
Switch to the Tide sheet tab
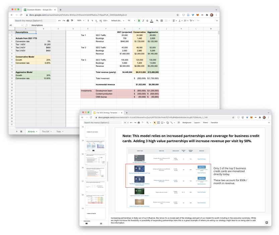click(x=60, y=131)
